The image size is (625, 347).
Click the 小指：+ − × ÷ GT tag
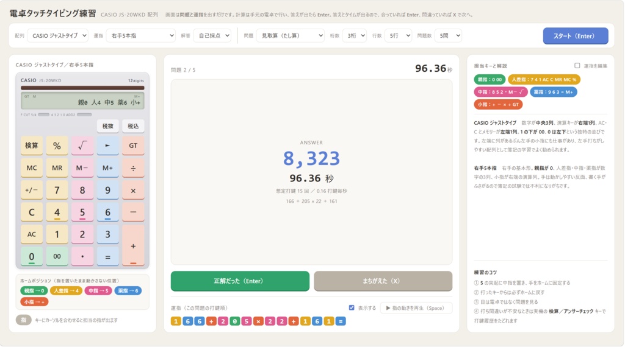[498, 104]
